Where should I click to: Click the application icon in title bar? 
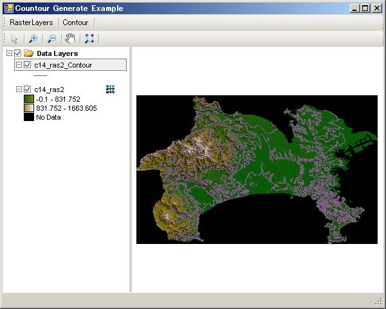point(8,8)
